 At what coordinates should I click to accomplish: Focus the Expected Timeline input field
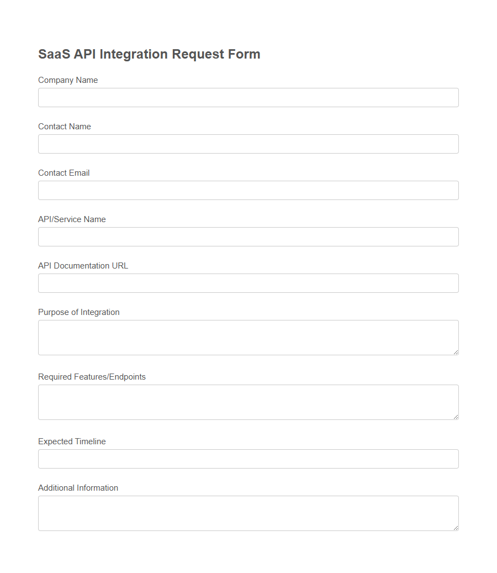[x=248, y=459]
